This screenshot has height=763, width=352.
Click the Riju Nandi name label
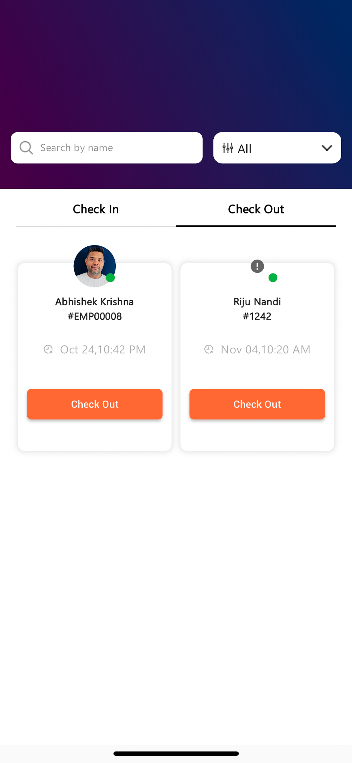(257, 302)
